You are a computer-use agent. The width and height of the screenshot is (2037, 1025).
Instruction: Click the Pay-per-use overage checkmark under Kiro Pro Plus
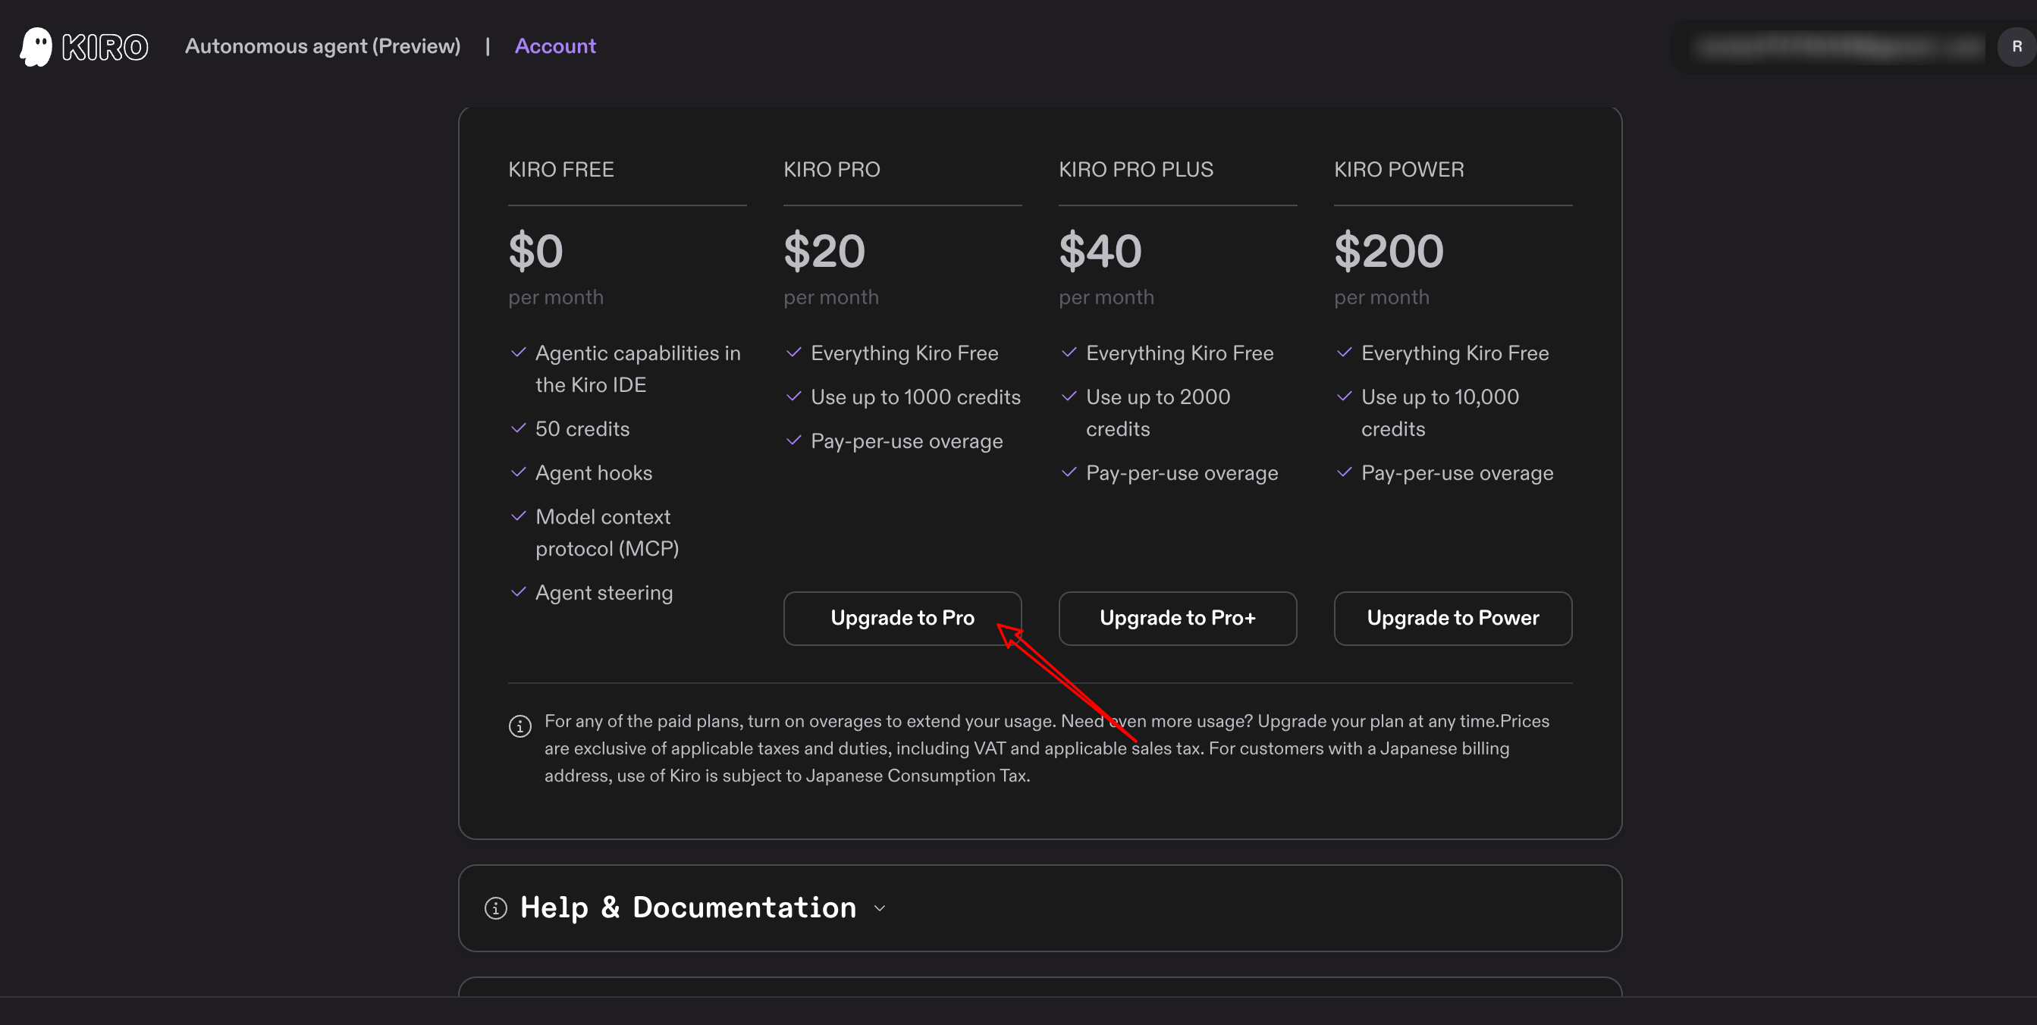(x=1069, y=472)
